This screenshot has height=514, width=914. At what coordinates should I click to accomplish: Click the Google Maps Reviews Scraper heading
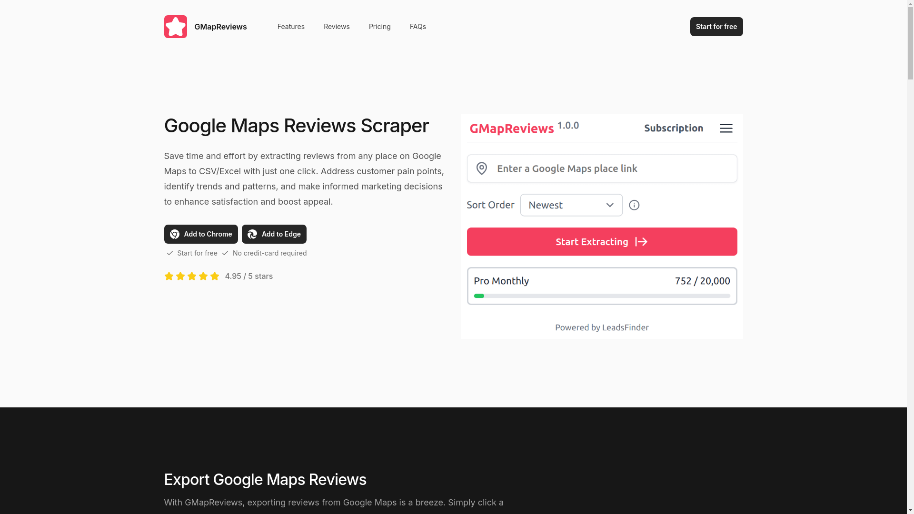pos(296,126)
